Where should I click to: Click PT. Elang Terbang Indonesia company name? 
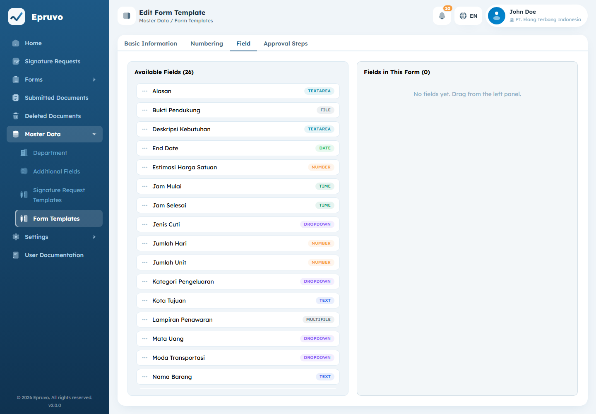548,19
